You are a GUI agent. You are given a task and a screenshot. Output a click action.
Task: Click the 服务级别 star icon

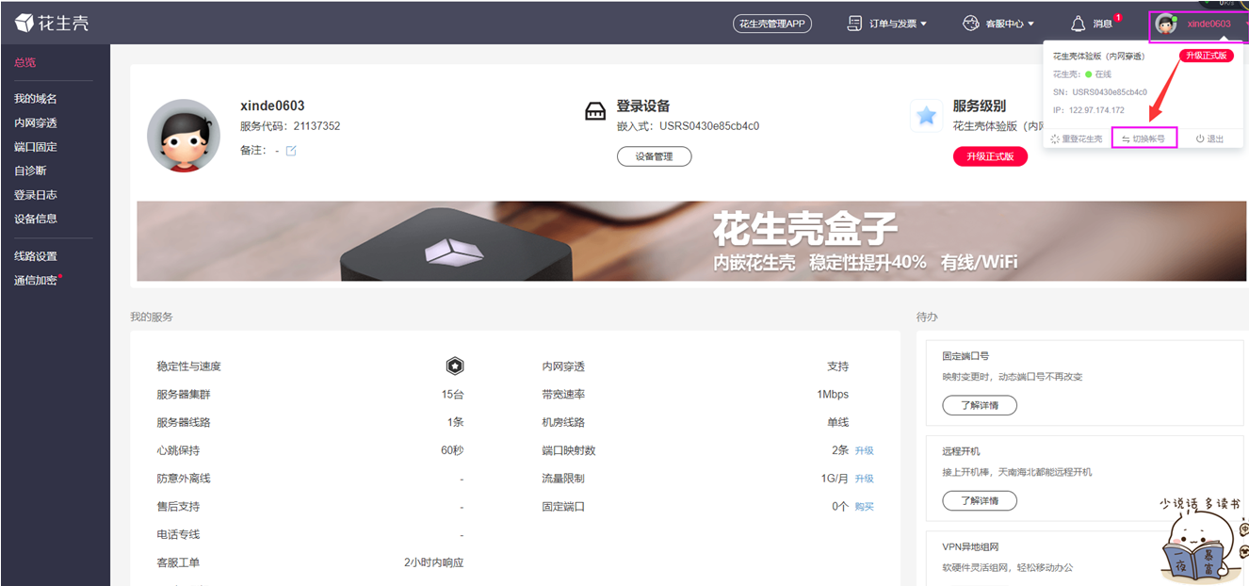click(x=926, y=116)
